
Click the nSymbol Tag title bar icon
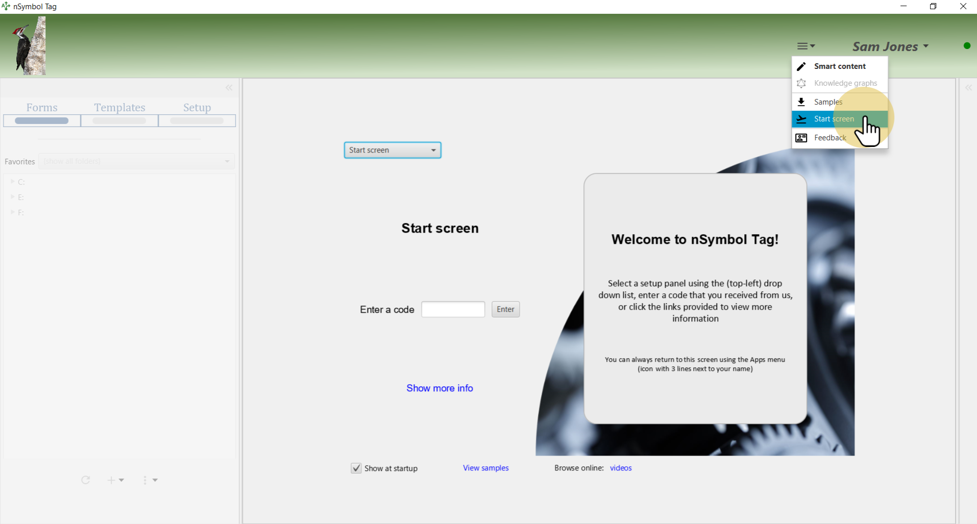tap(6, 6)
